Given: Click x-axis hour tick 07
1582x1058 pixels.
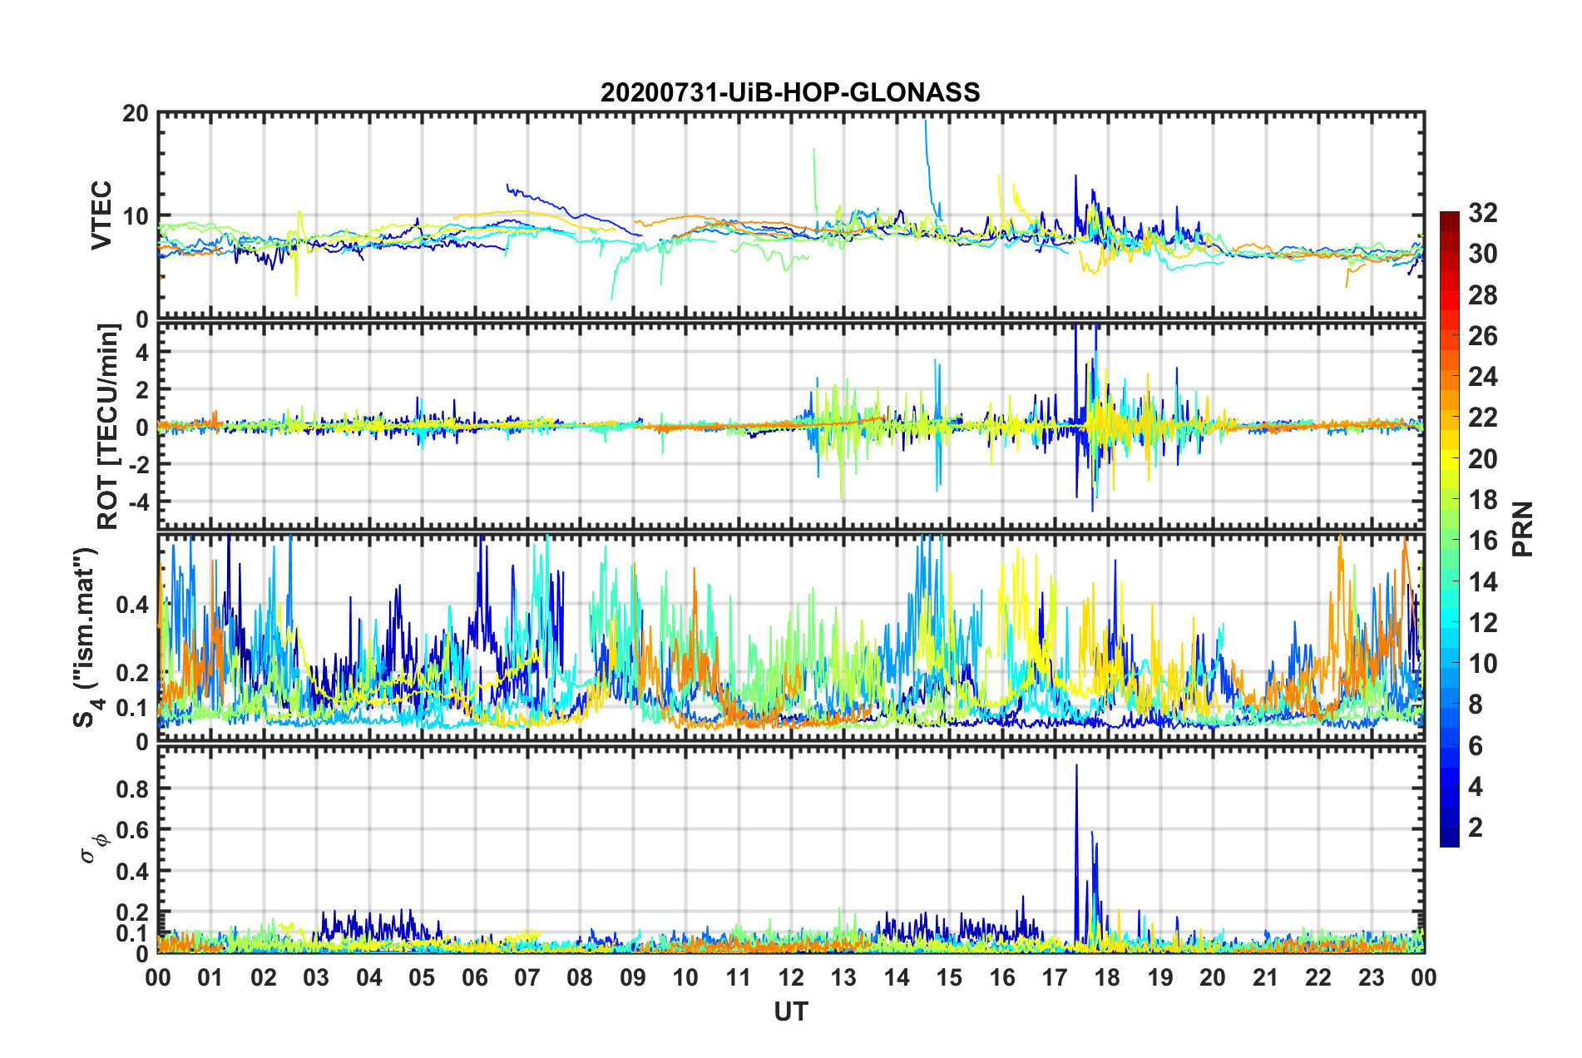Looking at the screenshot, I should [x=527, y=977].
